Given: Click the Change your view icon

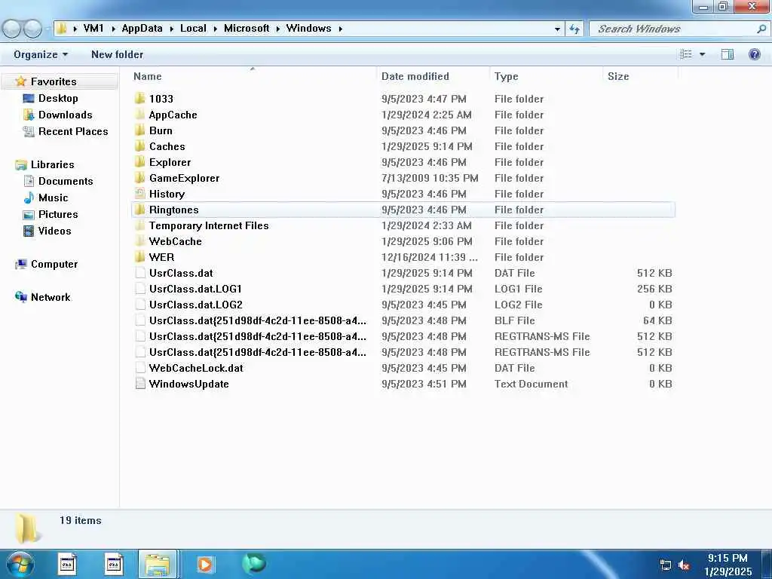Looking at the screenshot, I should tap(686, 54).
